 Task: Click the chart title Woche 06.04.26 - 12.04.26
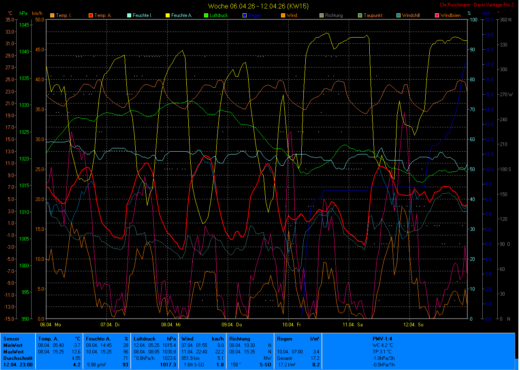tap(257, 6)
